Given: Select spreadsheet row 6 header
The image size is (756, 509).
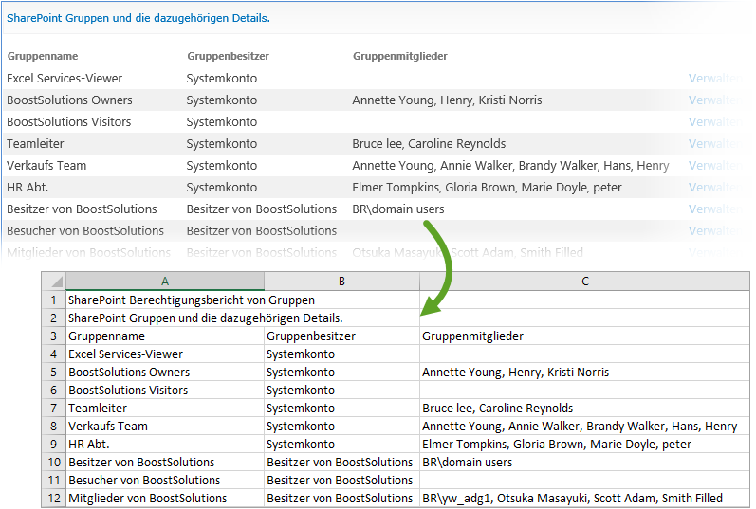Looking at the screenshot, I should click(x=53, y=390).
